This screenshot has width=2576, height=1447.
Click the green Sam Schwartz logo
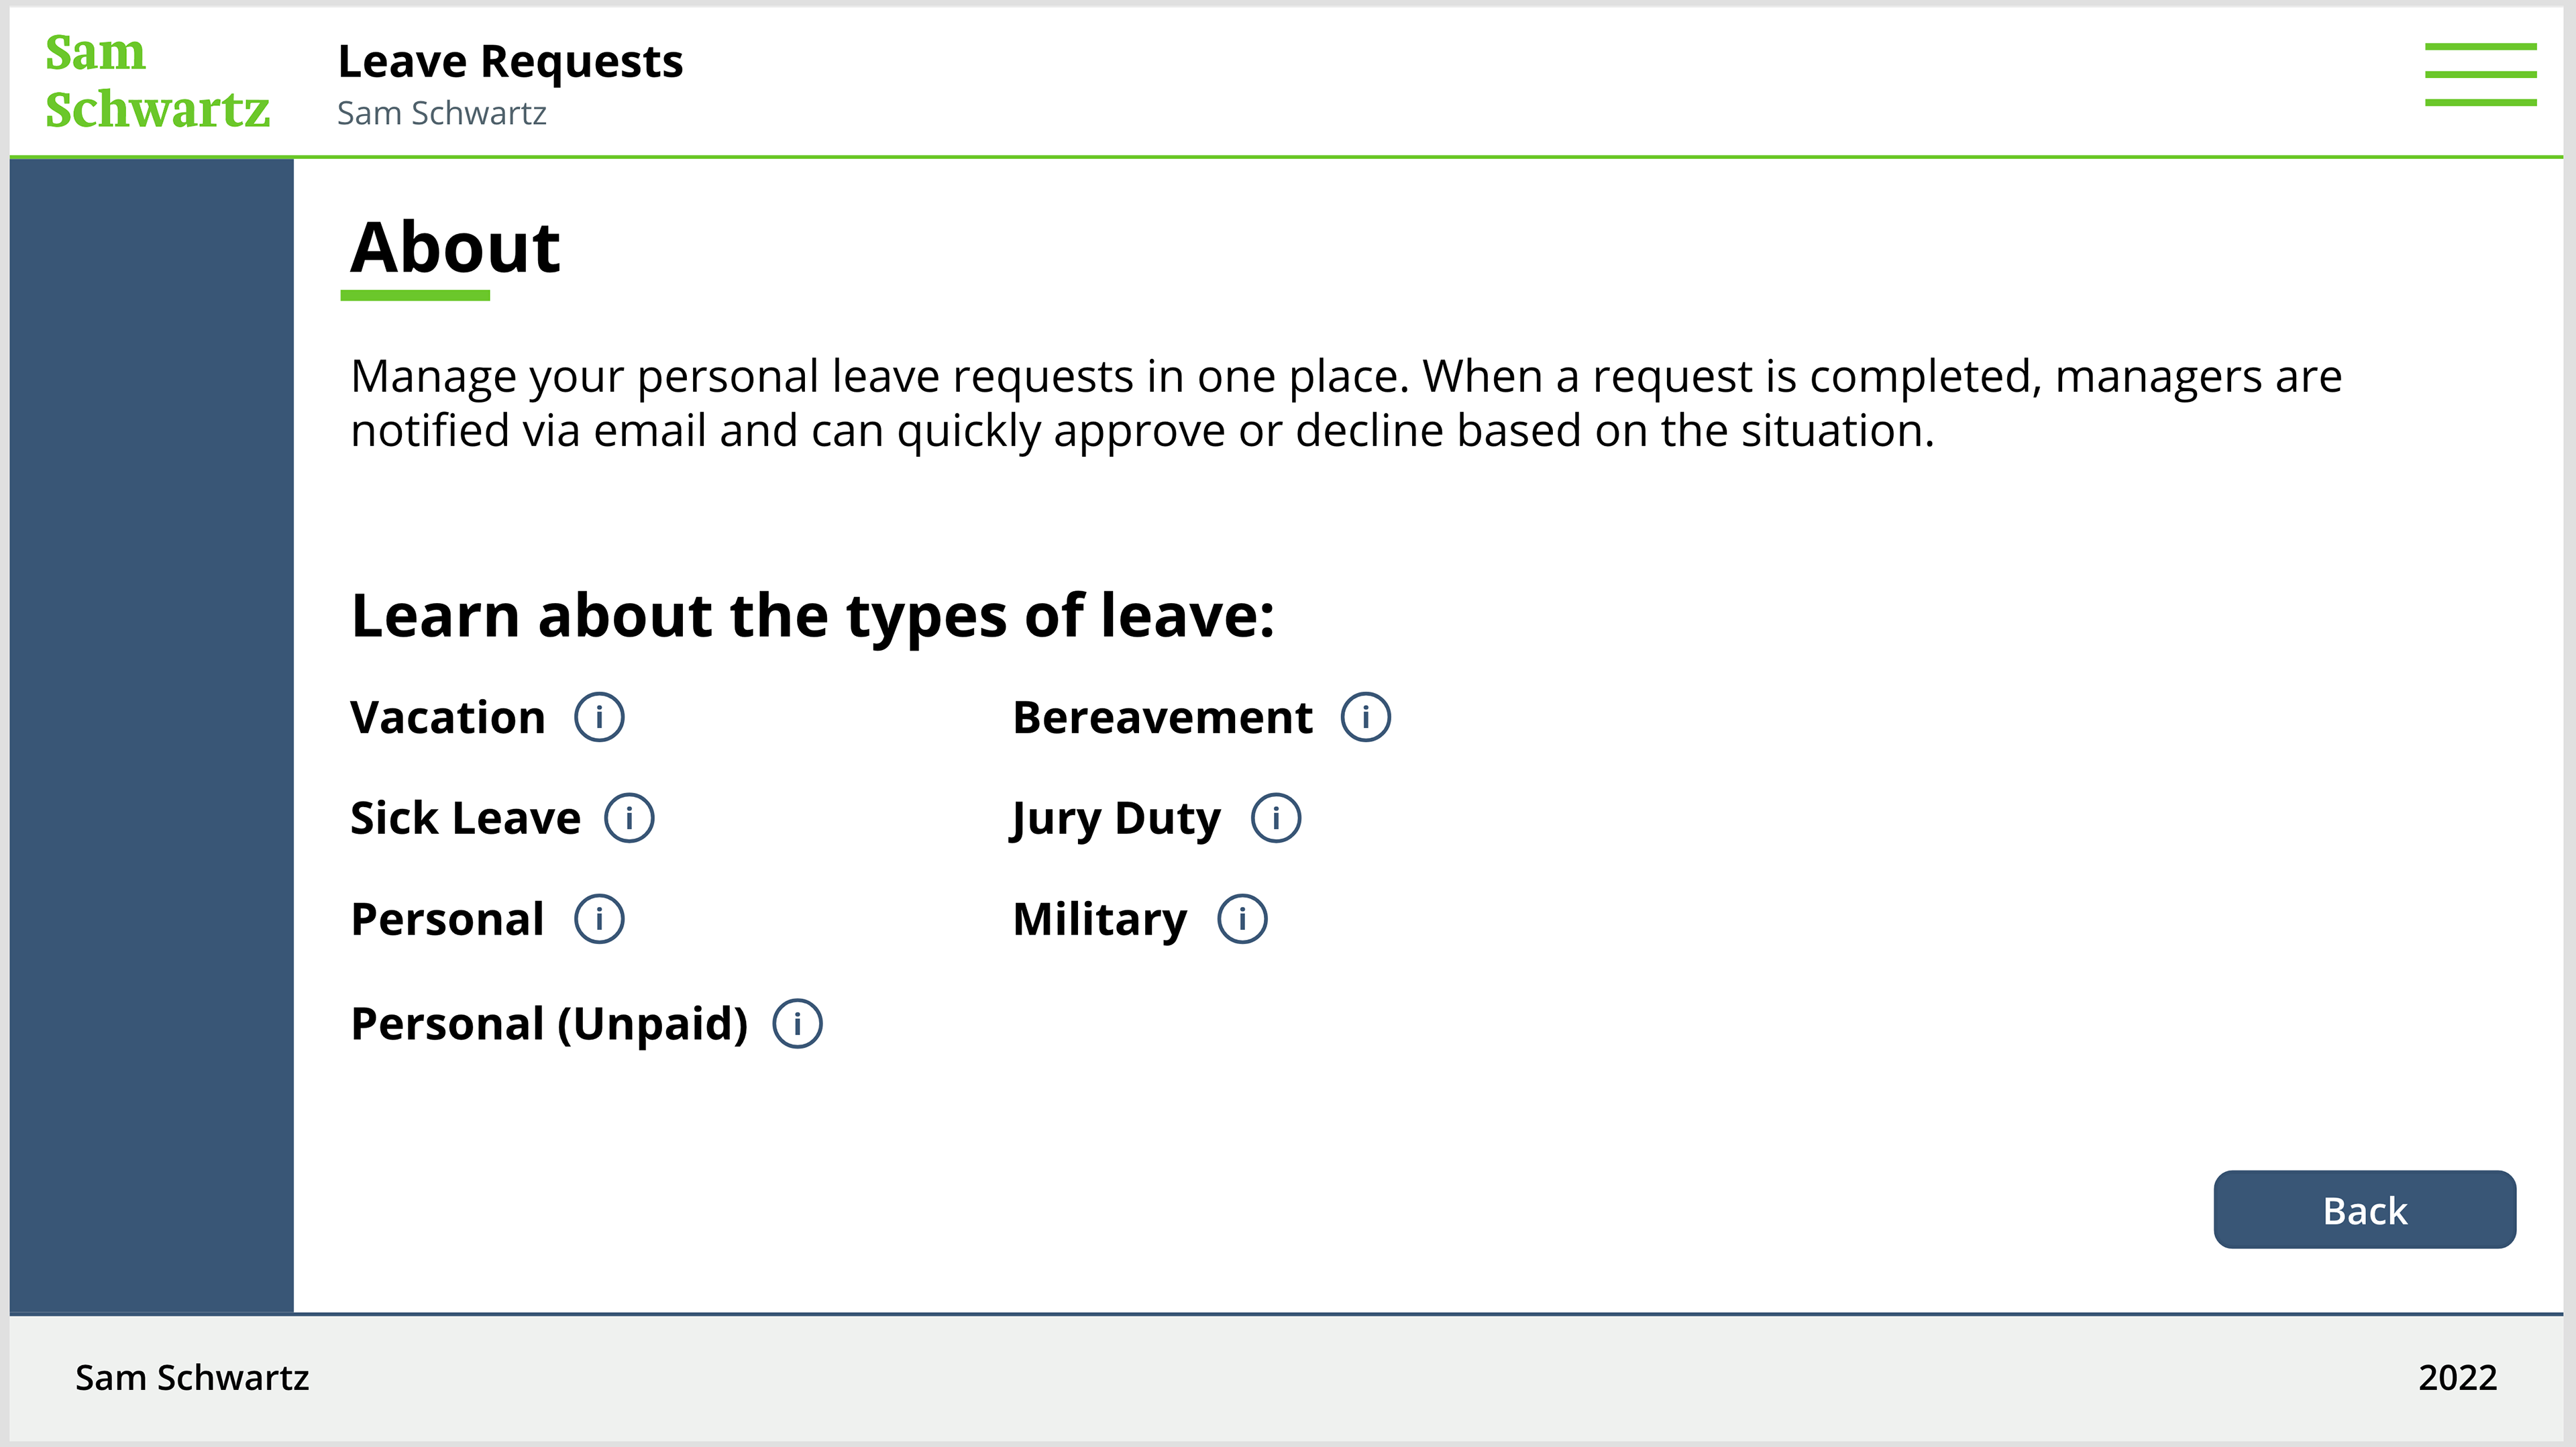[157, 81]
